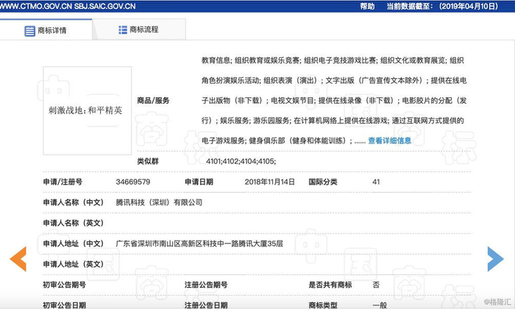Open the 帮助 help link
The height and width of the screenshot is (309, 515).
point(367,6)
